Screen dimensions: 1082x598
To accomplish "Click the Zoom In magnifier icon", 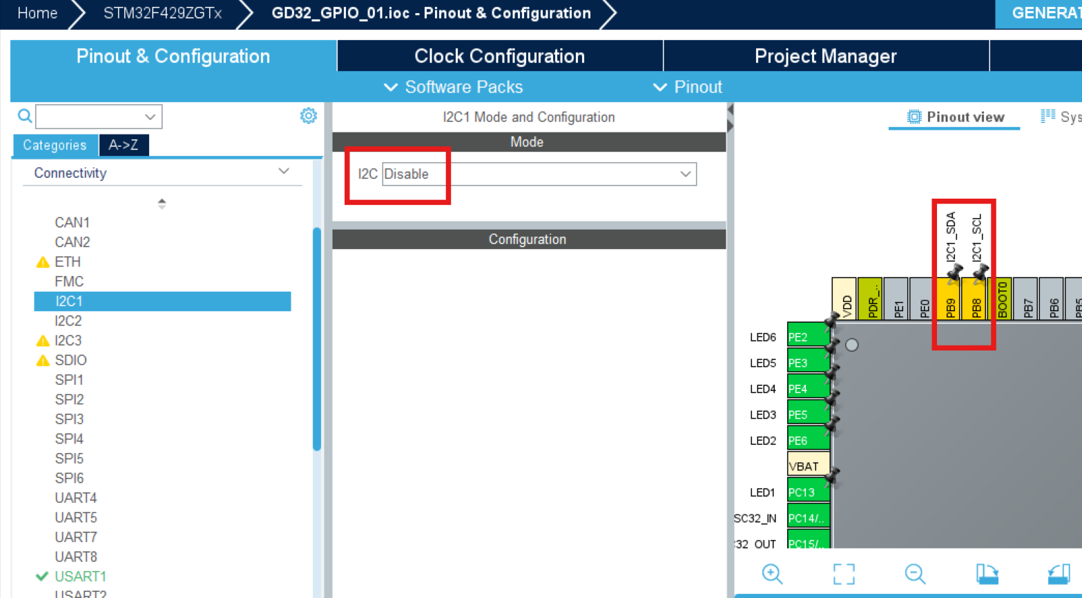I will click(772, 574).
